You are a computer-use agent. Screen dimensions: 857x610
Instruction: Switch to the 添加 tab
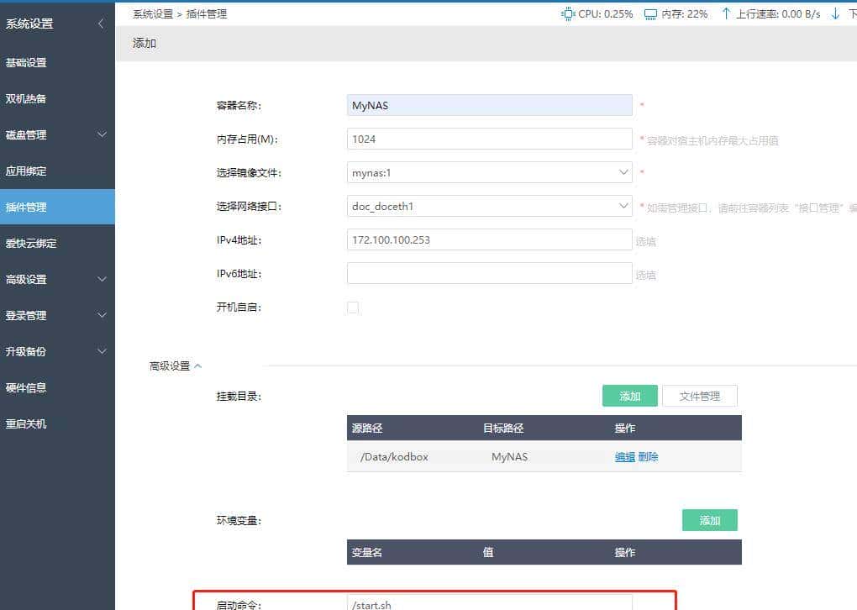pos(143,43)
